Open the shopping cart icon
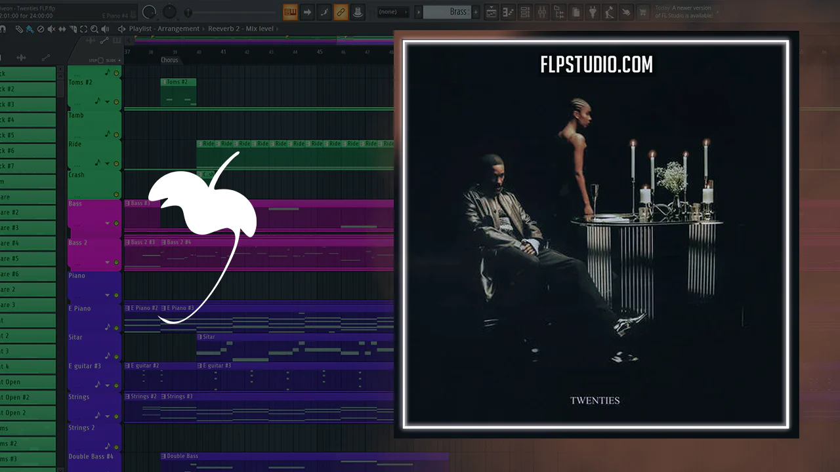This screenshot has height=472, width=840. coord(643,12)
